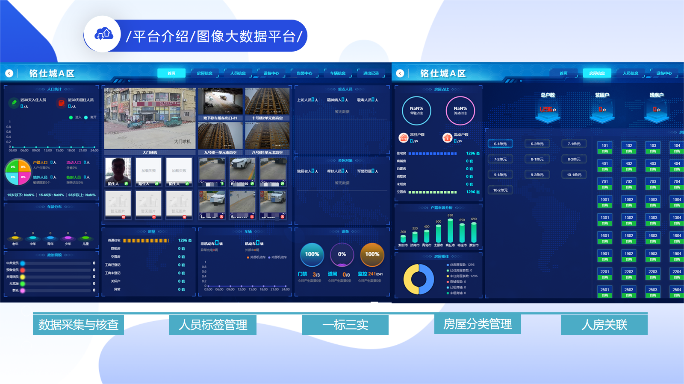Screen dimensions: 684x384
Task: Select the 10-2单元 unit button
Action: pyautogui.click(x=500, y=190)
